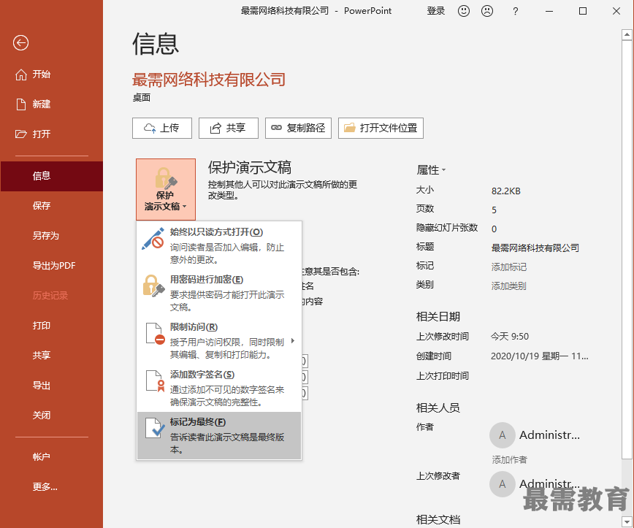
Task: Choose 用密码进行加密(E) menu item
Action: [x=218, y=293]
